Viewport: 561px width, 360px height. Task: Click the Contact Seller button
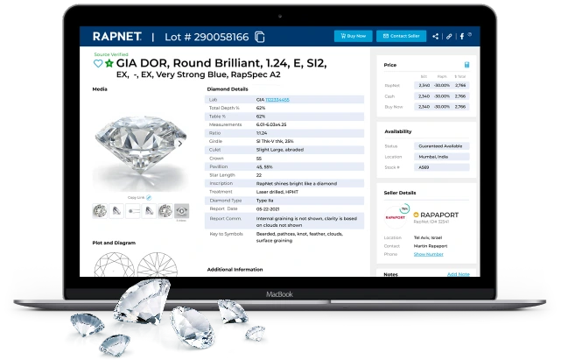click(x=401, y=36)
